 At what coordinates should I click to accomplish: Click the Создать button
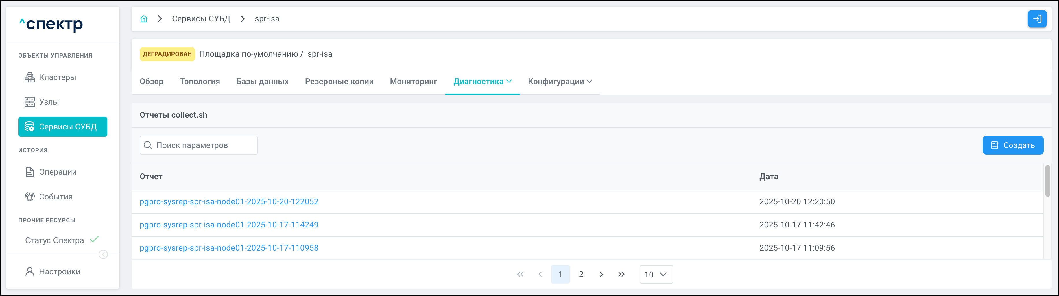[x=1012, y=145]
